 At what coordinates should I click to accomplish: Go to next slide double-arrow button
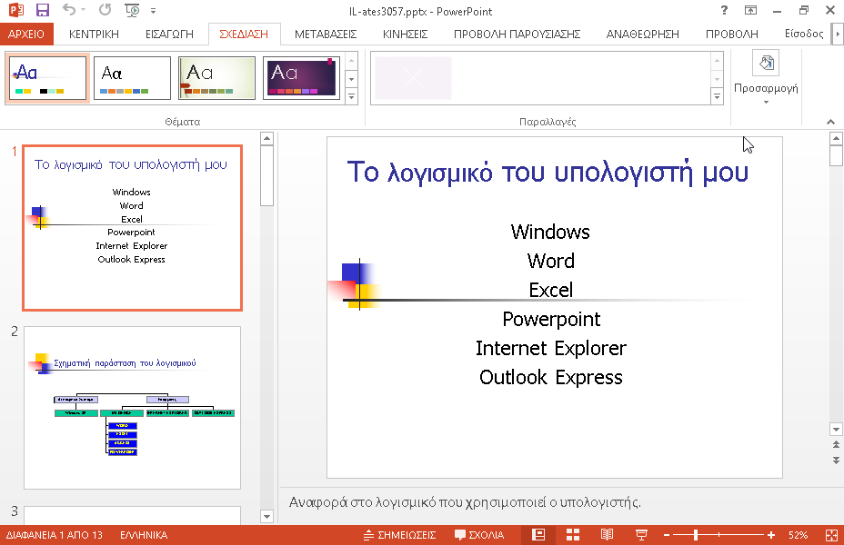[x=836, y=461]
